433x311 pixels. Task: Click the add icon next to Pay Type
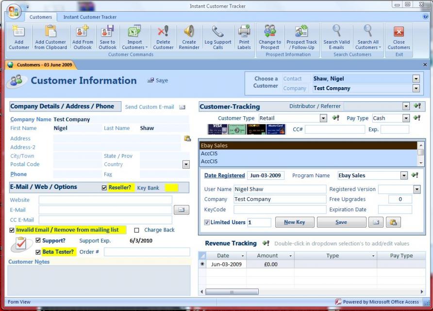click(x=416, y=118)
